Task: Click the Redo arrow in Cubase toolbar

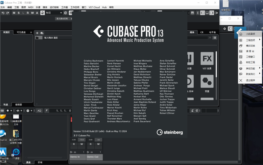Action: coord(8,13)
